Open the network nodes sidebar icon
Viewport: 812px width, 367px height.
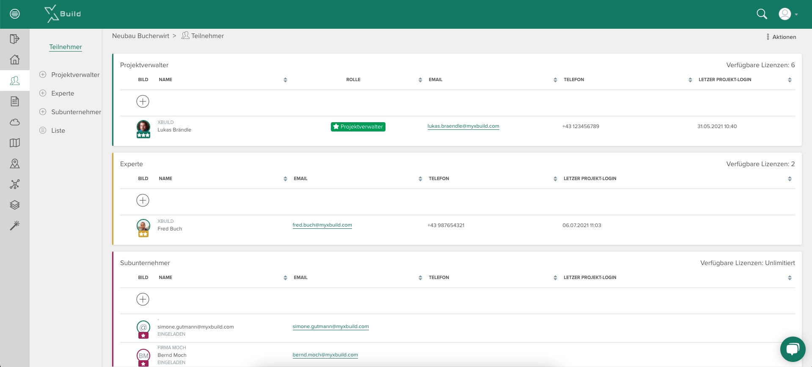click(x=15, y=184)
